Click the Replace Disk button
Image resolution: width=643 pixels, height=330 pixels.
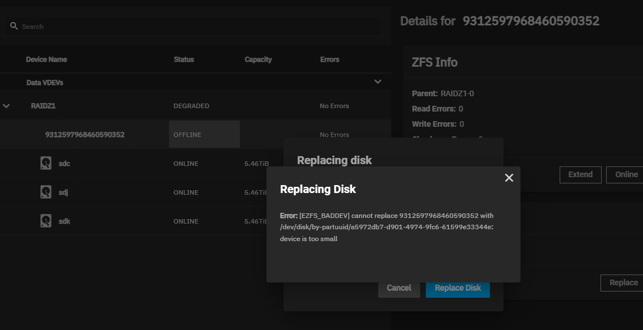coord(458,288)
